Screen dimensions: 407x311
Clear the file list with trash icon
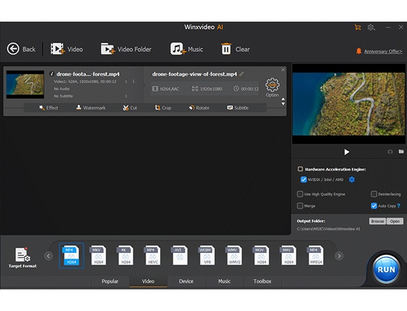click(226, 49)
